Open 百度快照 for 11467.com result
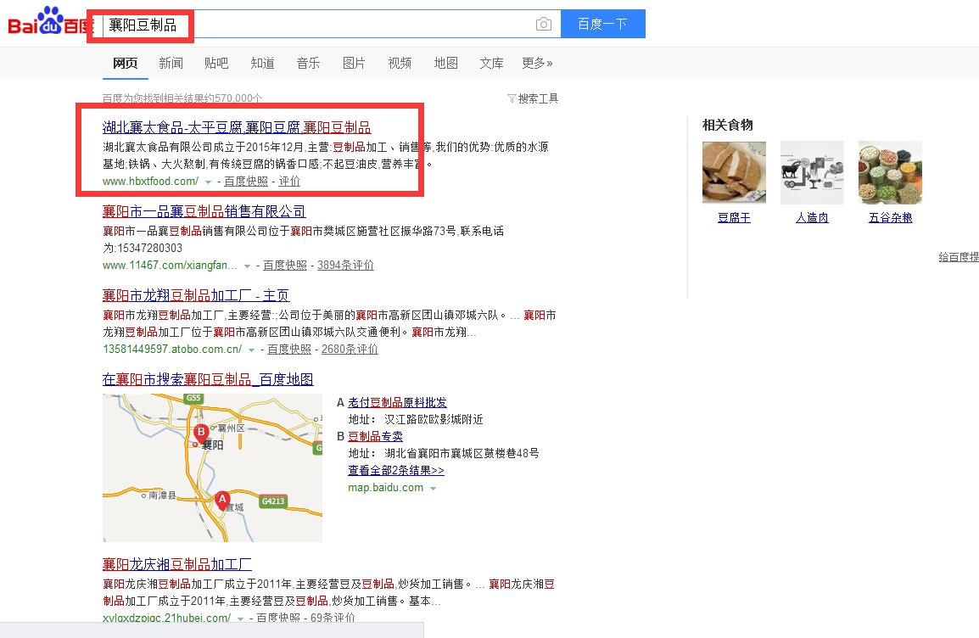 click(285, 266)
